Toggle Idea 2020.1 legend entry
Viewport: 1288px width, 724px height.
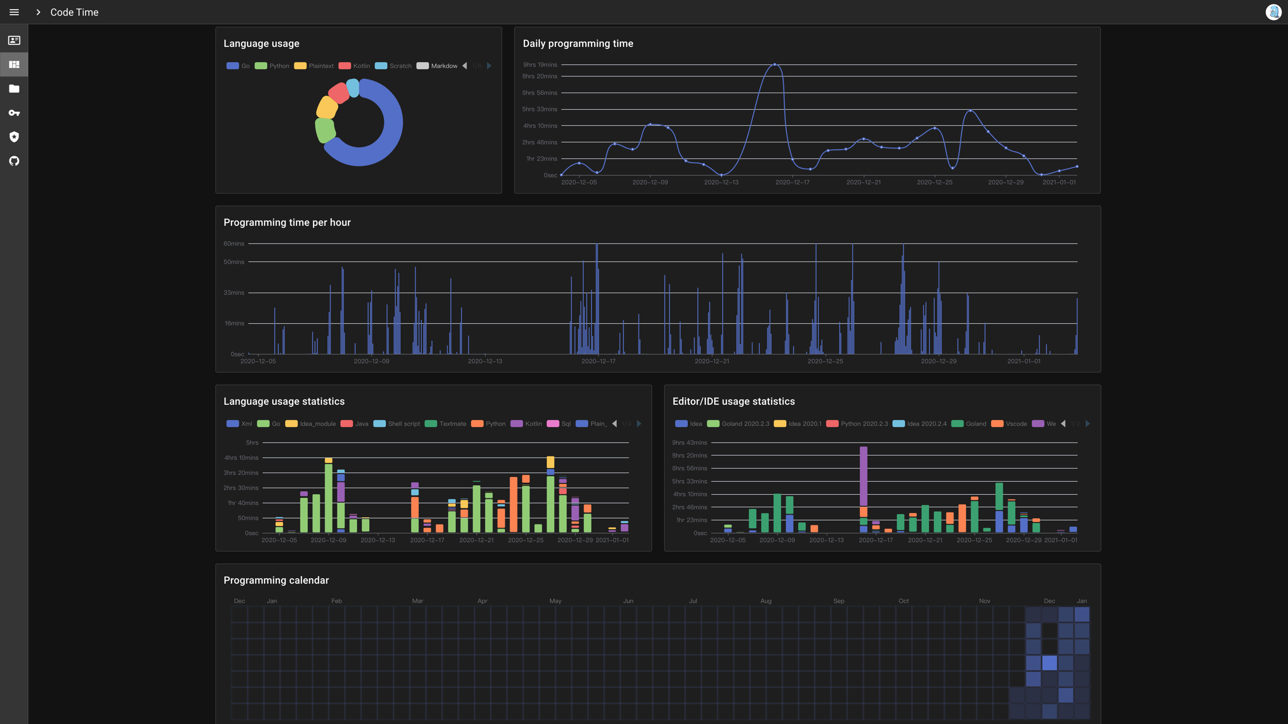[798, 424]
